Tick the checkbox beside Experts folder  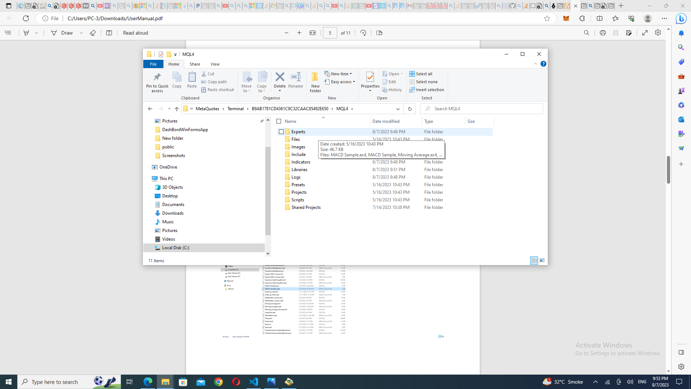(281, 132)
